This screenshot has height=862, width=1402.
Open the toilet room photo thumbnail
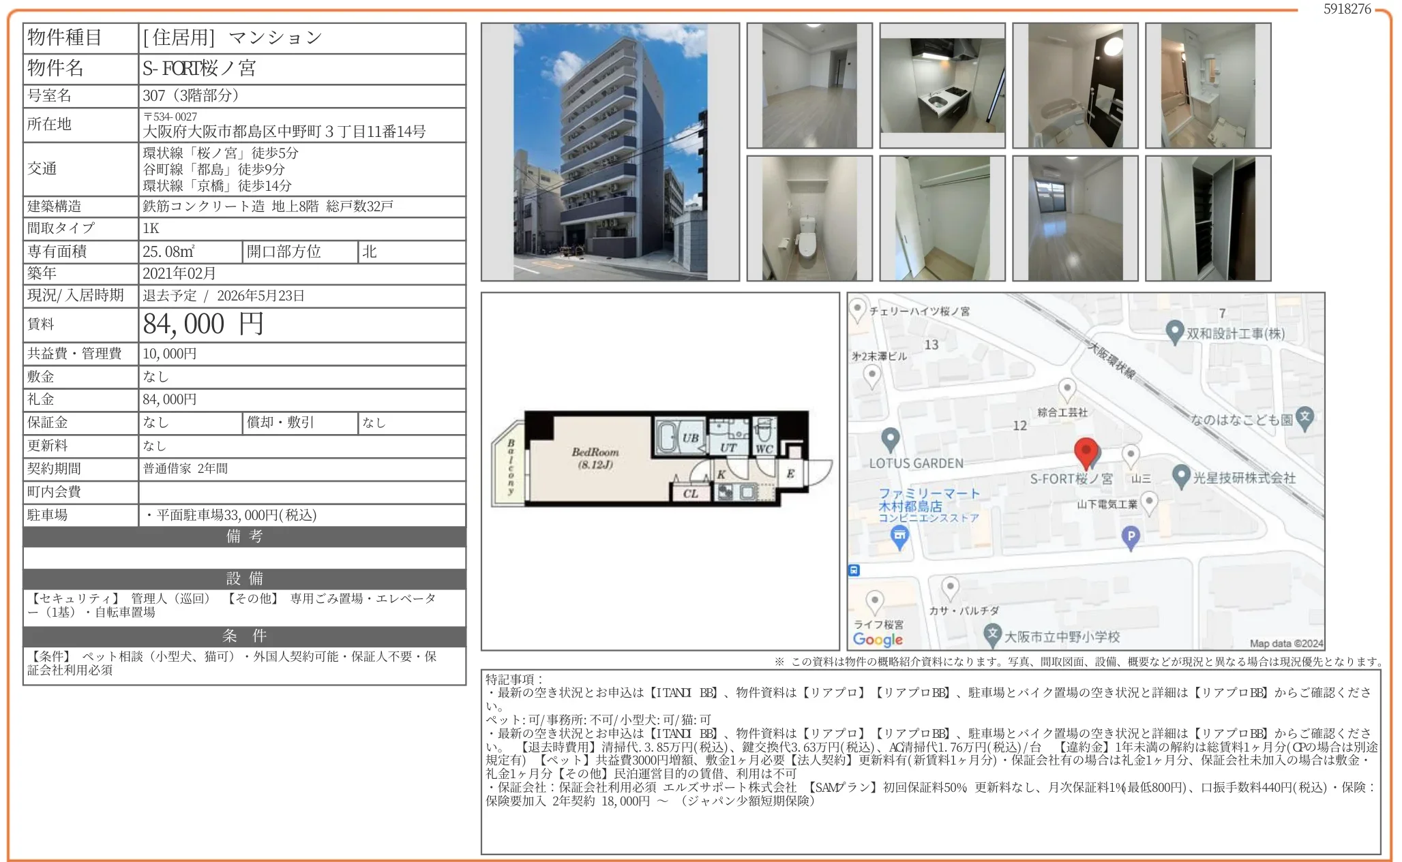[x=809, y=219]
